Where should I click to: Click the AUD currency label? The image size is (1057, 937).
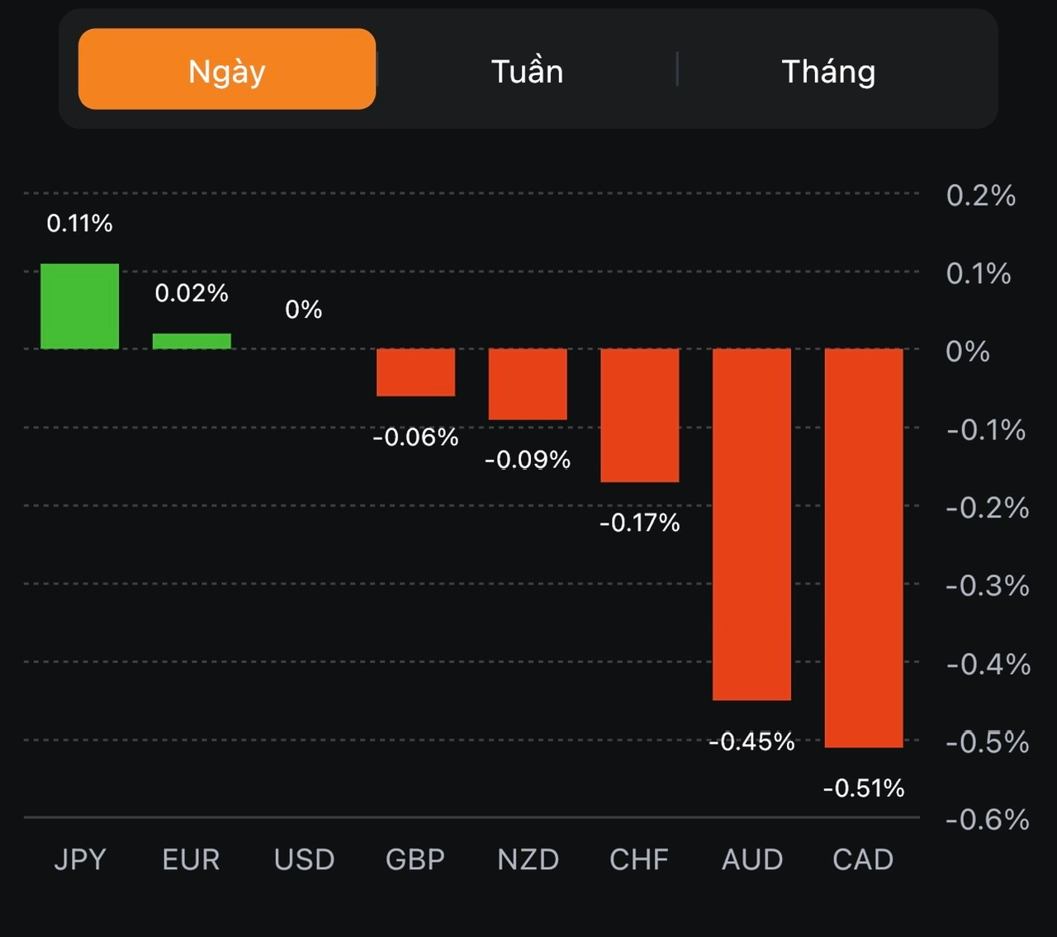tap(751, 859)
